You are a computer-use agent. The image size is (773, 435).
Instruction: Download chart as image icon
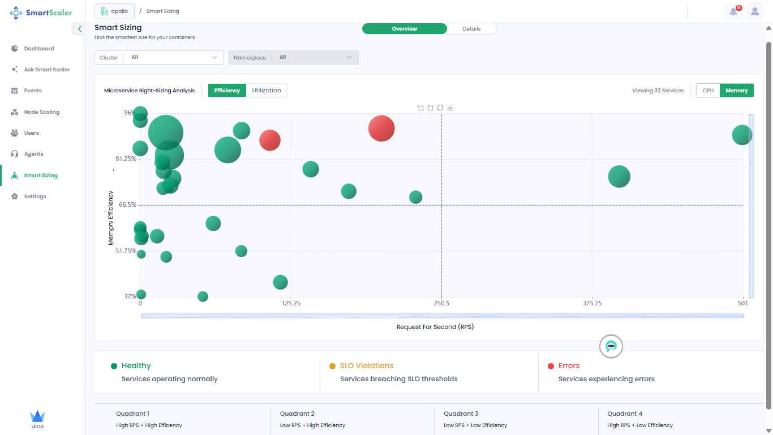pyautogui.click(x=450, y=108)
